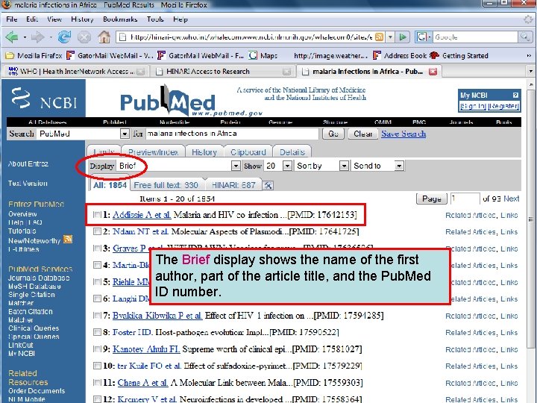
Task: Click the Go search button
Action: 333,134
